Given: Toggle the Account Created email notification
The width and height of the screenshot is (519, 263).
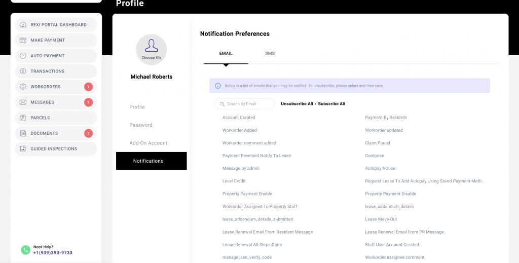Looking at the screenshot, I should click(239, 118).
